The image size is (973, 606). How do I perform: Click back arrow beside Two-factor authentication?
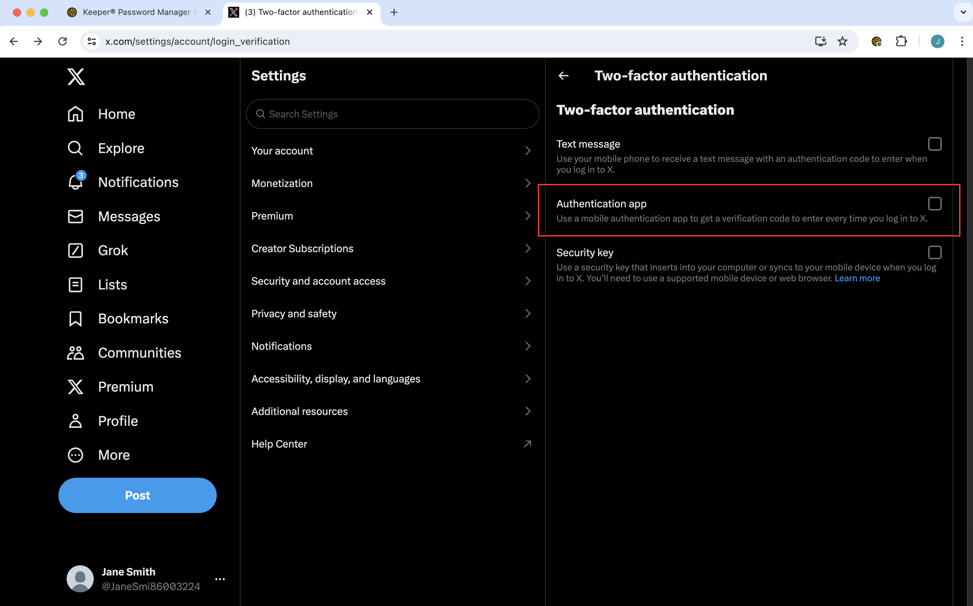[563, 76]
